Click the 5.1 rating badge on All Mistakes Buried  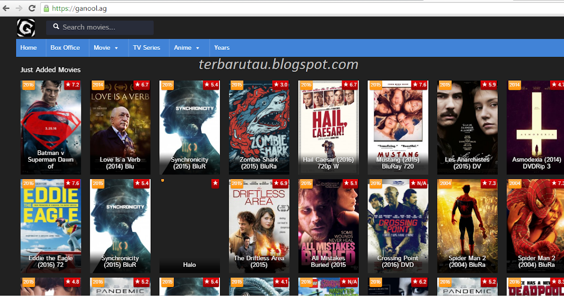click(350, 184)
